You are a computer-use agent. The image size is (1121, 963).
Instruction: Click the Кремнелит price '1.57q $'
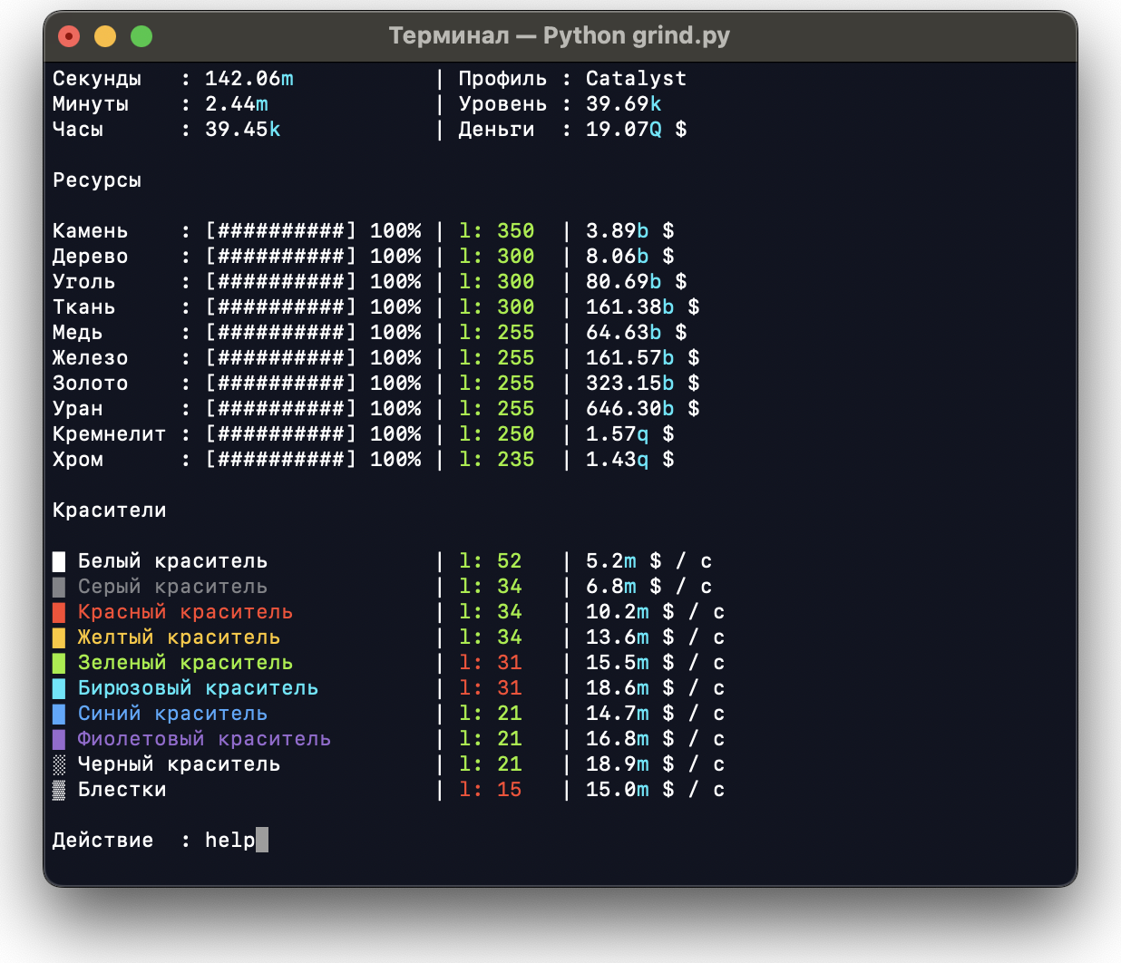(x=630, y=434)
